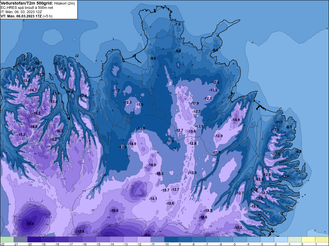This screenshot has height=246, width=329.
Task: Pick the legend swatch labeled -21
Action: pos(20,239)
